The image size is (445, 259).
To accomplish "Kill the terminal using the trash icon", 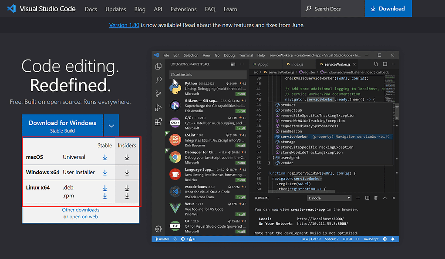I will click(375, 198).
